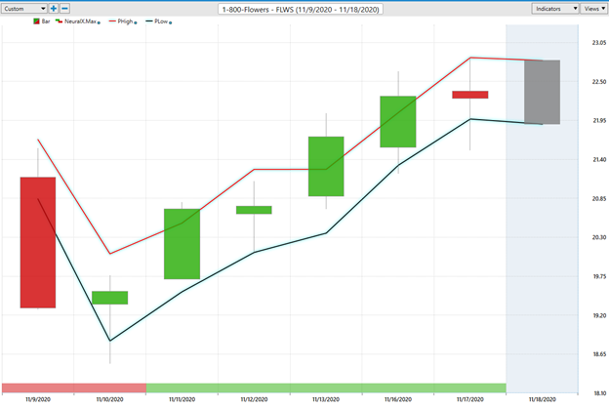The height and width of the screenshot is (407, 609).
Task: Select the green 11/11/2020 candlestick
Action: tap(183, 244)
